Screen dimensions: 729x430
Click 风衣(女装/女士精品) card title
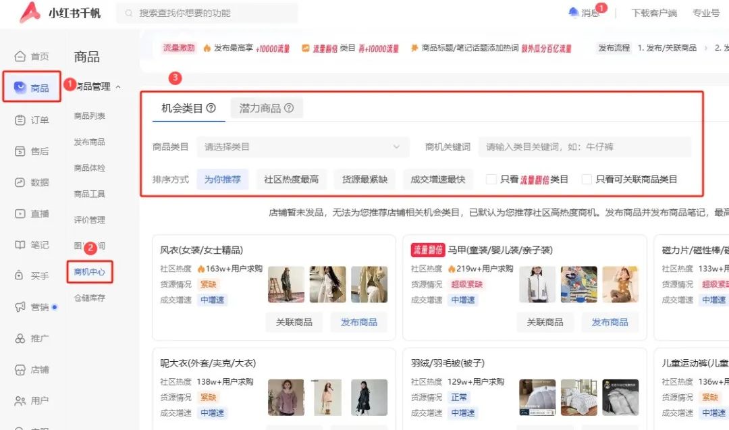coord(201,250)
